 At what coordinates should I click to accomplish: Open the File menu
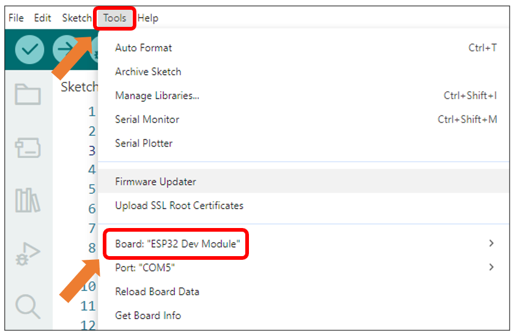click(16, 18)
